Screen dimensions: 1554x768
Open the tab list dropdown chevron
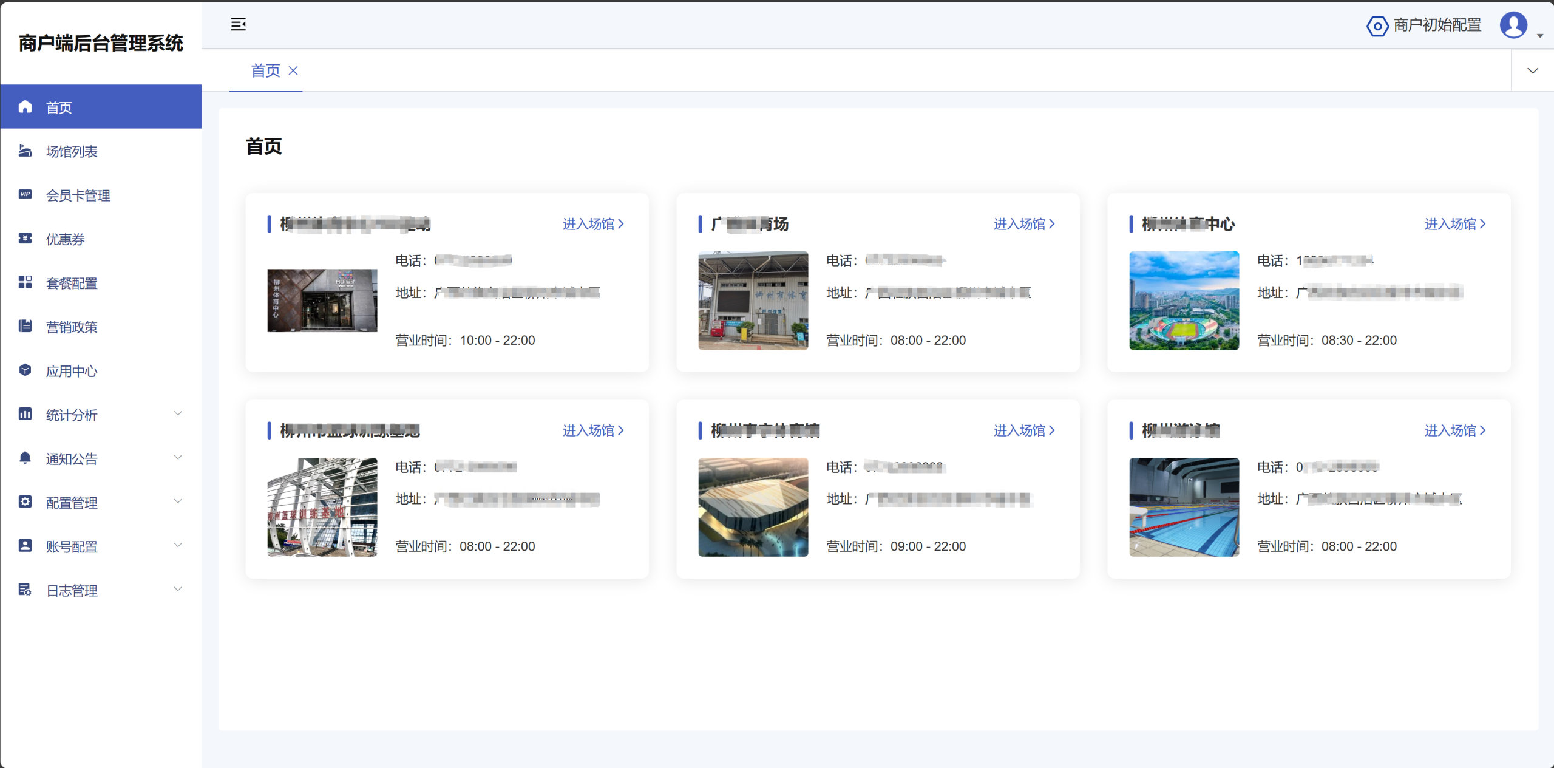tap(1532, 70)
